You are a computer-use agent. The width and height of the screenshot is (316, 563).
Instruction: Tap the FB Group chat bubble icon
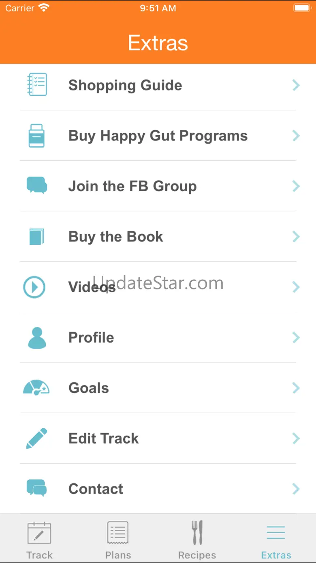[x=37, y=186]
